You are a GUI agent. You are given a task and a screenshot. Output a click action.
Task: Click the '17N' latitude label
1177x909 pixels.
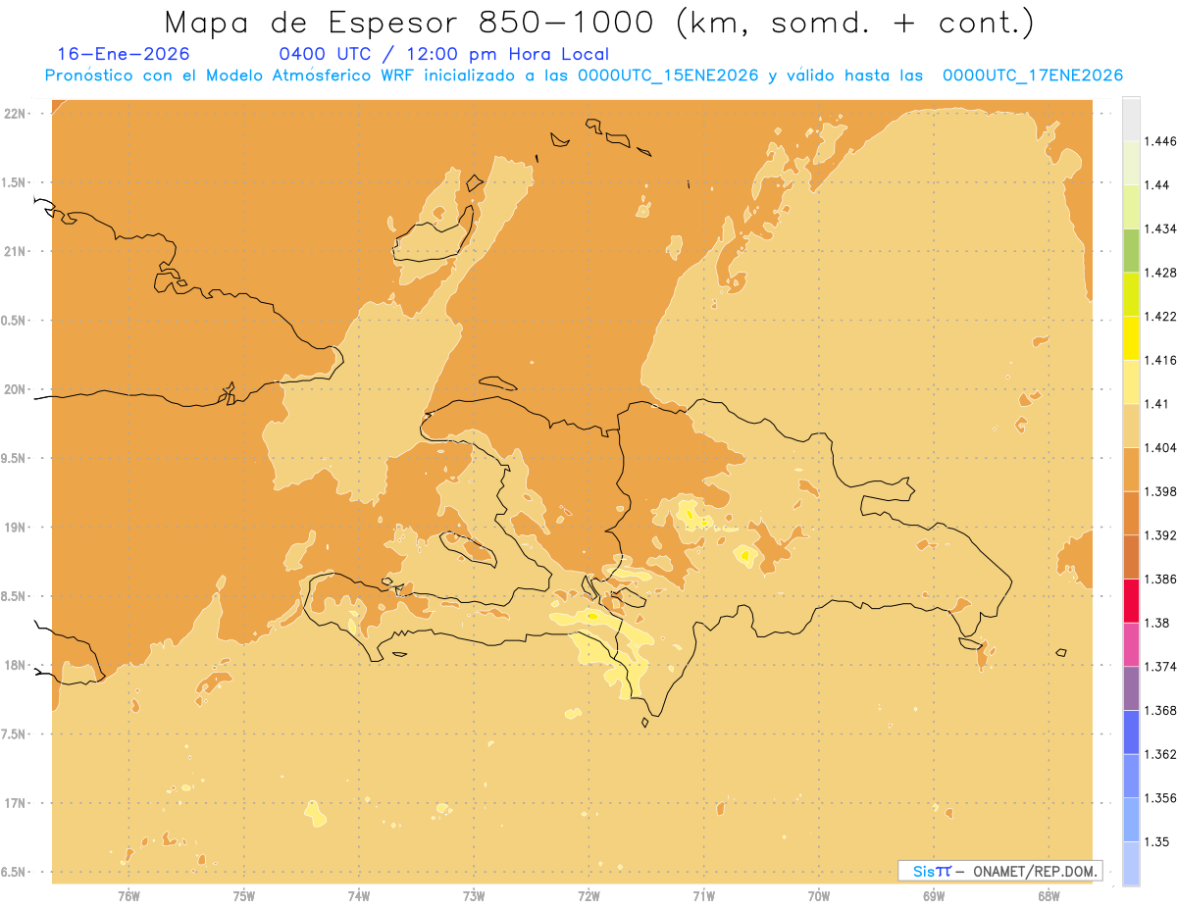[17, 803]
